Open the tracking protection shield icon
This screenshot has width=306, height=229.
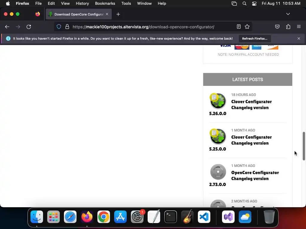[59, 27]
